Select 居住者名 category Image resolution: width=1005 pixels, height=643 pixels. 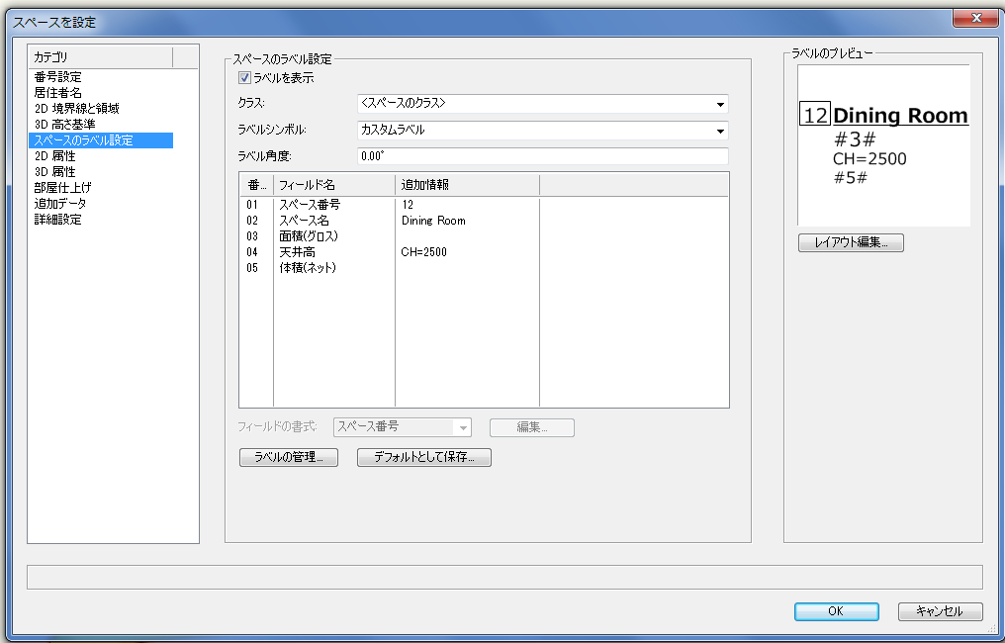(x=57, y=93)
